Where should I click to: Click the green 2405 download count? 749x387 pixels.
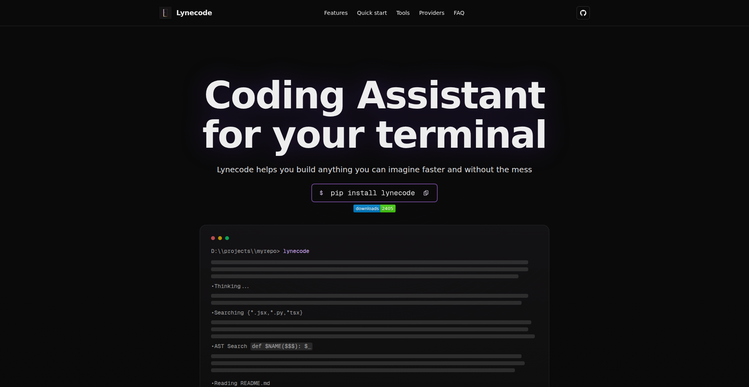pos(387,209)
